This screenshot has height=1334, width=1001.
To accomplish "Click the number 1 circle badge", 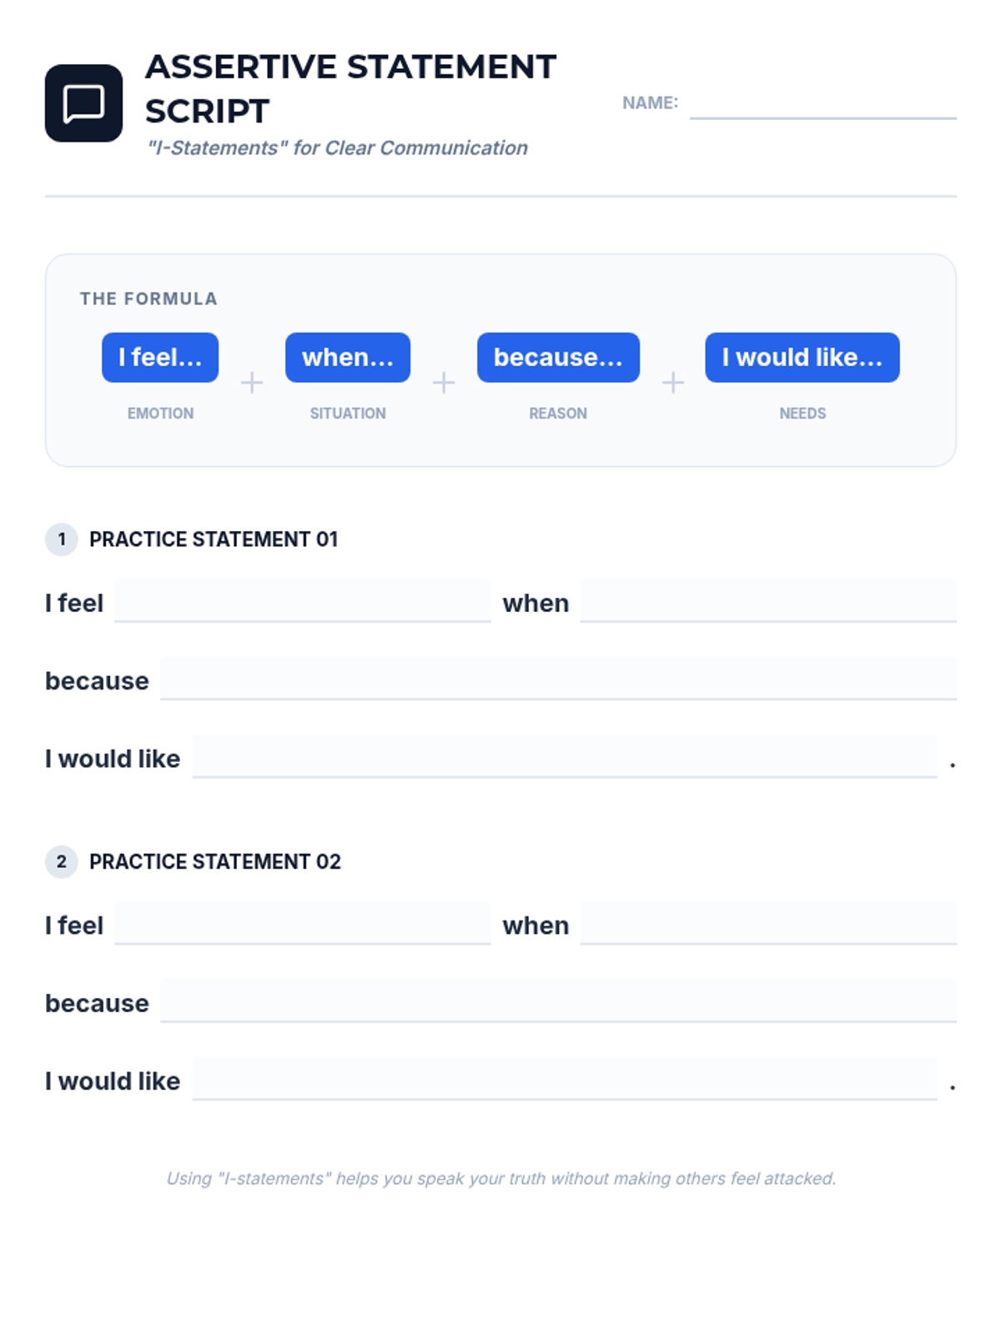I will coord(61,539).
